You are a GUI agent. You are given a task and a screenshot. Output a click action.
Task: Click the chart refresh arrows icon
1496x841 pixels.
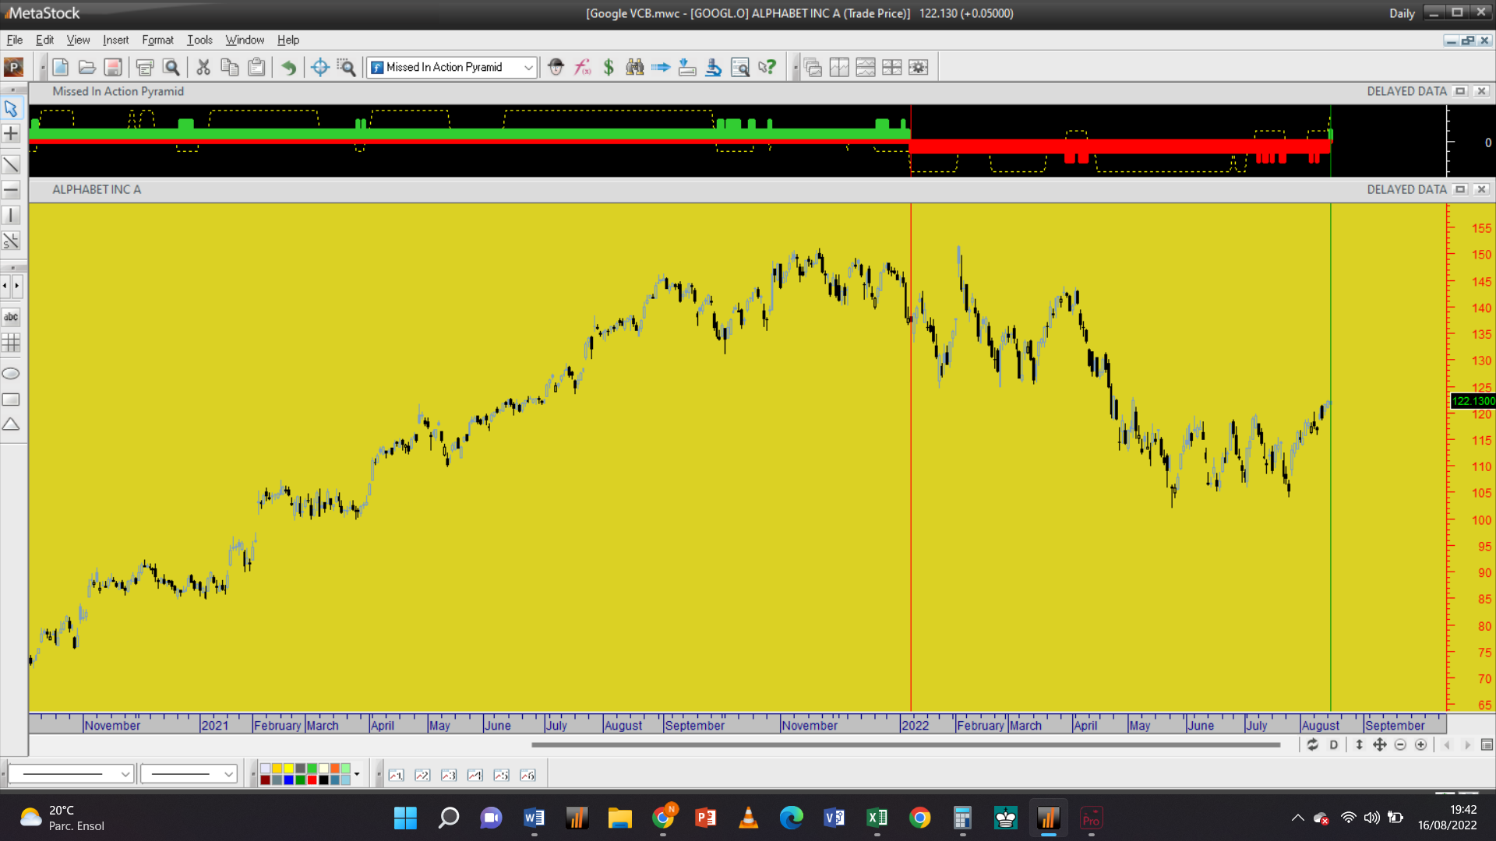pyautogui.click(x=1312, y=745)
